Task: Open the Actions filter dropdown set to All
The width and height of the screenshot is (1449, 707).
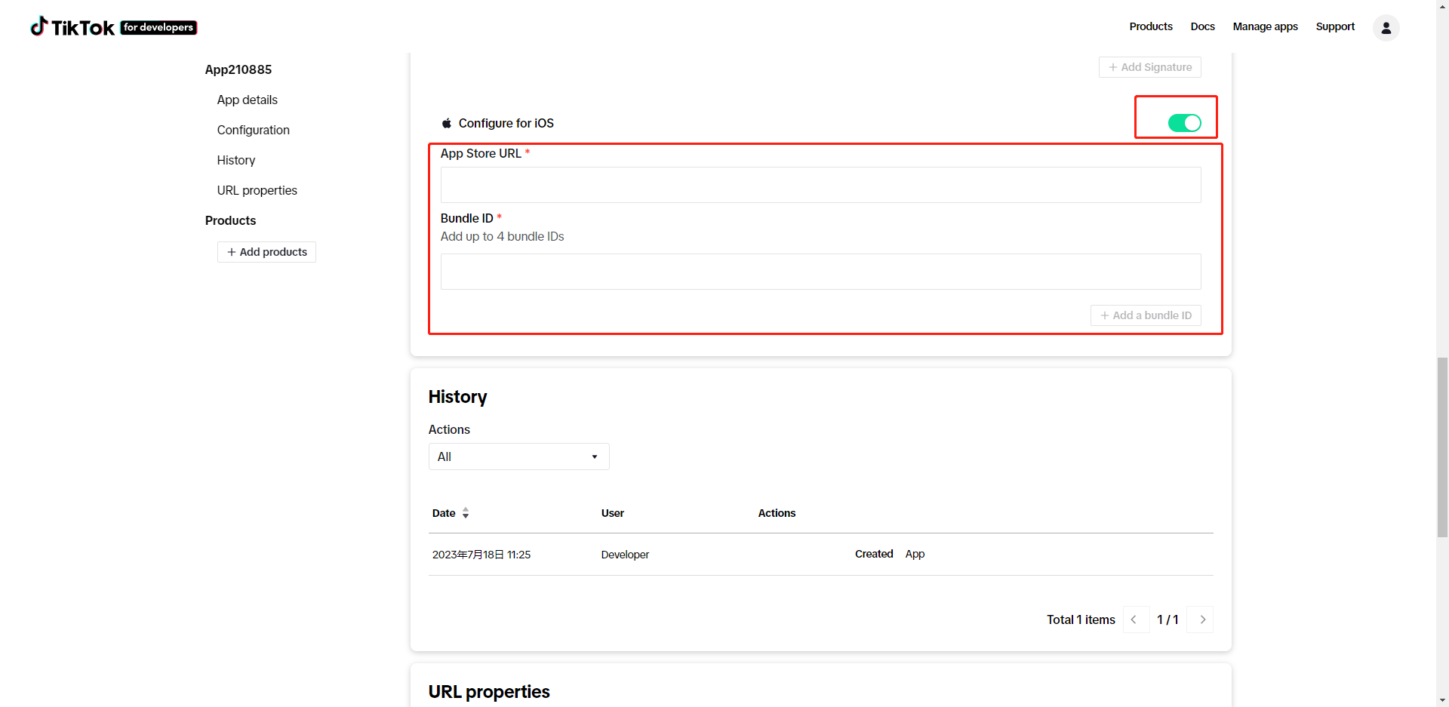Action: (518, 456)
